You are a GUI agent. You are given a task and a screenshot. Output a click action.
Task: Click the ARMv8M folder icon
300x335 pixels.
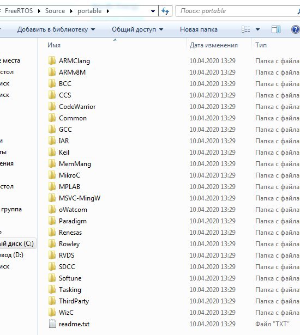[x=52, y=72]
